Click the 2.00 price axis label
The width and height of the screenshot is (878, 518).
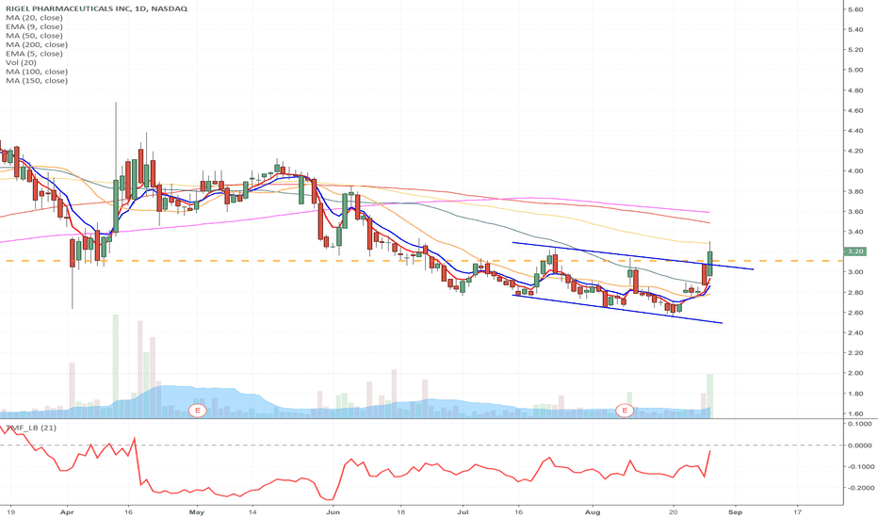click(855, 373)
